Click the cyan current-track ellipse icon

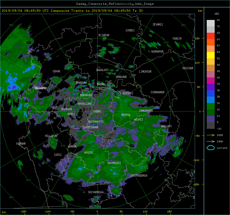[211, 148]
